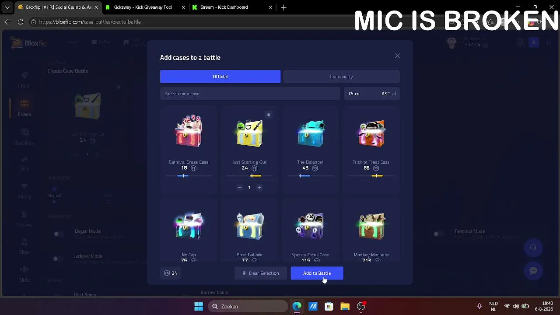Click the Just Starting Out case name

(x=249, y=162)
